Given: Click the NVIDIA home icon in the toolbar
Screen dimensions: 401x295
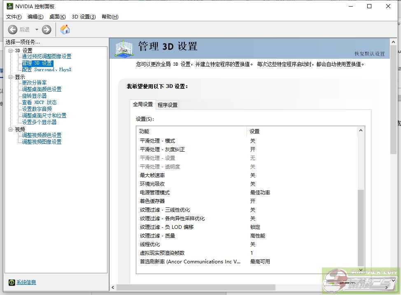Looking at the screenshot, I should (65, 29).
